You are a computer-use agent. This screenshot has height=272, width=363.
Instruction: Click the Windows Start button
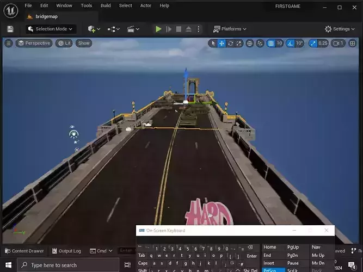coord(9,265)
